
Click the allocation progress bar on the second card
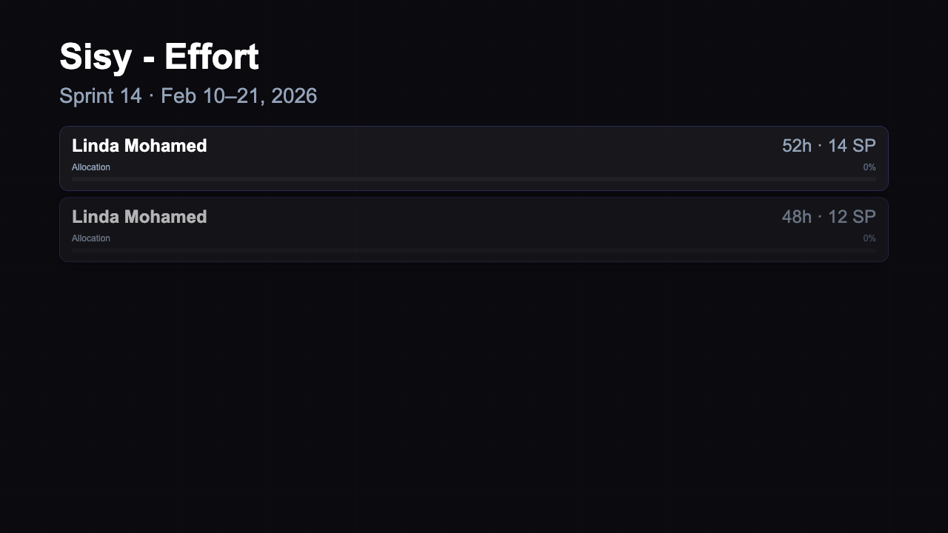click(x=474, y=249)
